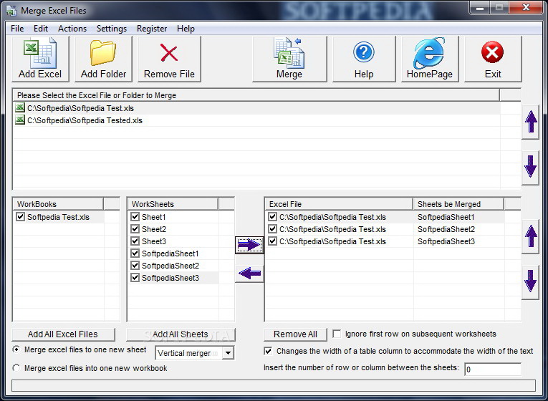Viewport: 548px width, 401px height.
Task: Click Add All Sheets button
Action: 181,334
